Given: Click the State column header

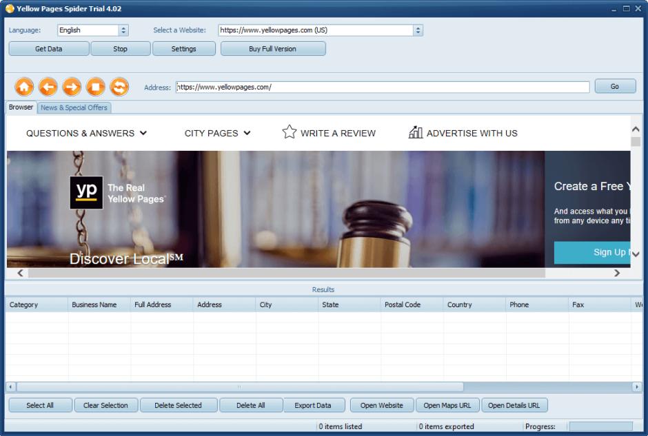Looking at the screenshot, I should (x=350, y=304).
